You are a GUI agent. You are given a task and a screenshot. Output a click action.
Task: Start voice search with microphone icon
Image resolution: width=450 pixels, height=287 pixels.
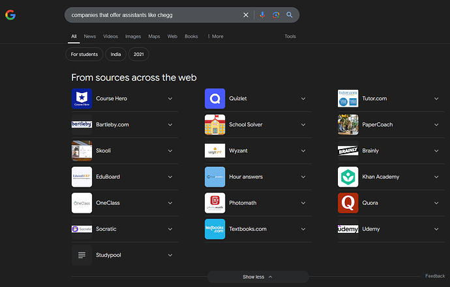(262, 15)
